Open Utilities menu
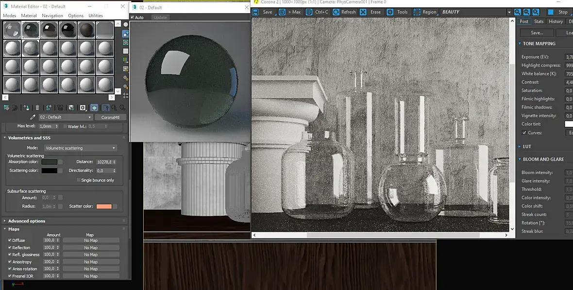573x290 pixels. coord(96,16)
